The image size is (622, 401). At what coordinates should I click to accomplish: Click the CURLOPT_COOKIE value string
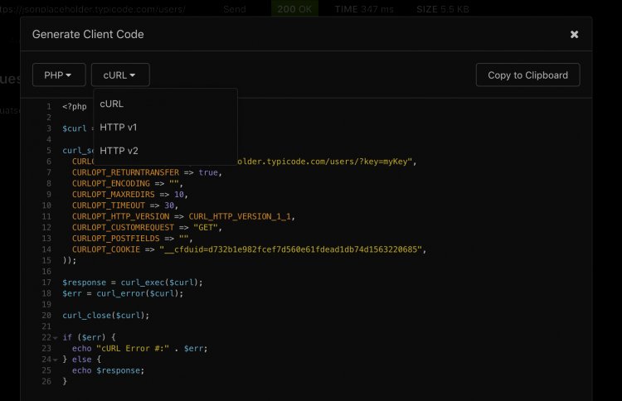pyautogui.click(x=291, y=249)
